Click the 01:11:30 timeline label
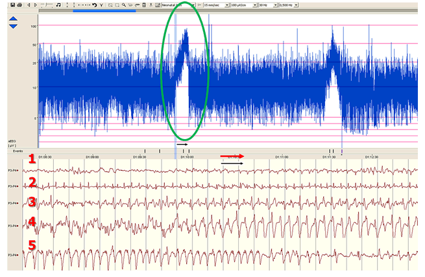 pyautogui.click(x=329, y=156)
